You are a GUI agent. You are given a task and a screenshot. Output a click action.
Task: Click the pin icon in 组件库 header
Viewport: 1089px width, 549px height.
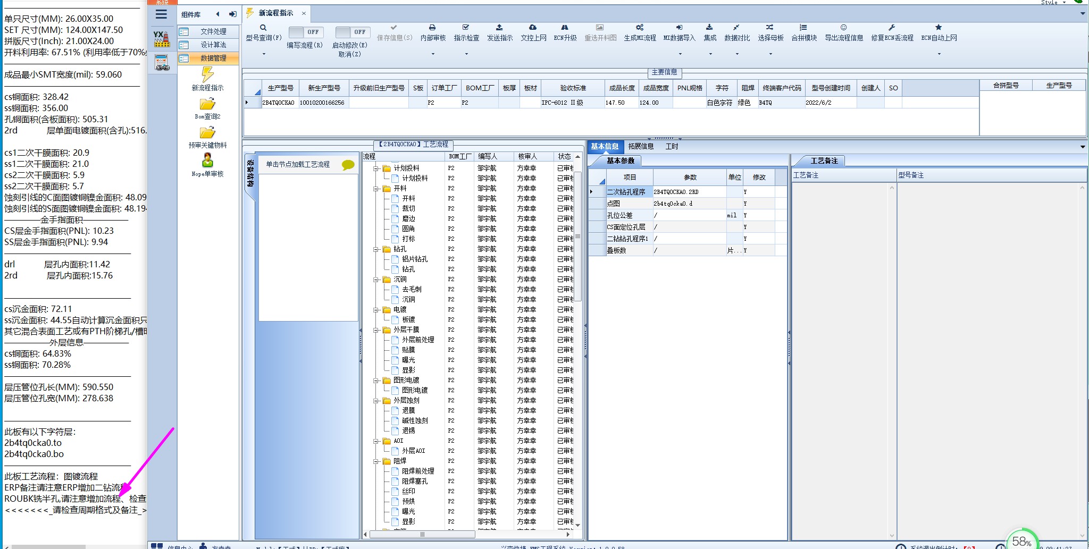[232, 14]
